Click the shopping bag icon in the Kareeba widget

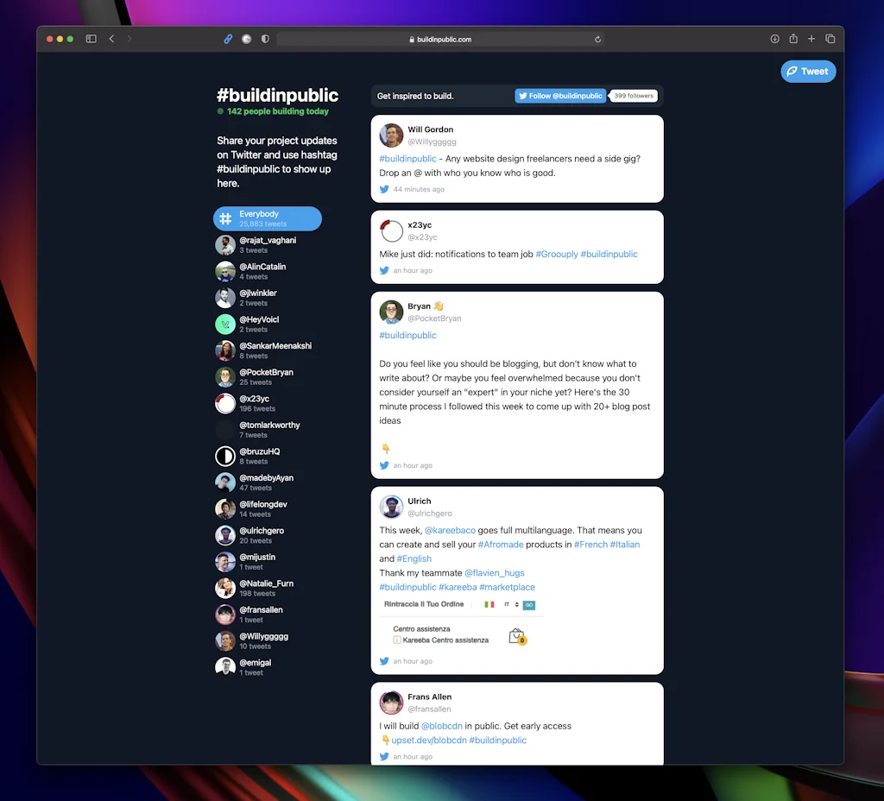point(518,635)
